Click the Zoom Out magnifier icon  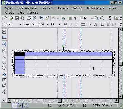[97, 18]
